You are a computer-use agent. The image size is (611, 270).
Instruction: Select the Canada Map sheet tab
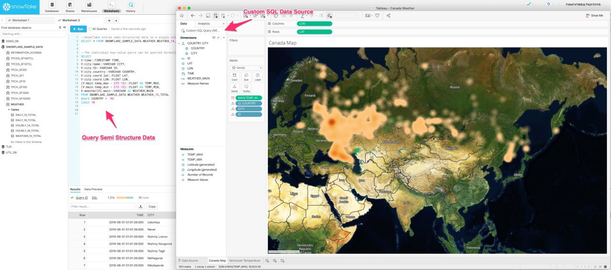click(x=217, y=260)
